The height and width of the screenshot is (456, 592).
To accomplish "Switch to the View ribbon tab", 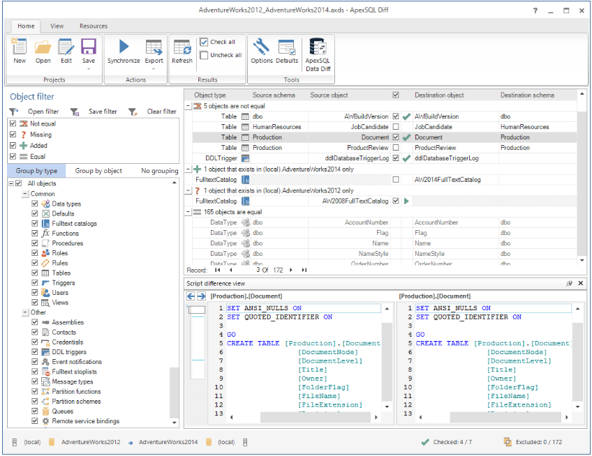I will [57, 26].
